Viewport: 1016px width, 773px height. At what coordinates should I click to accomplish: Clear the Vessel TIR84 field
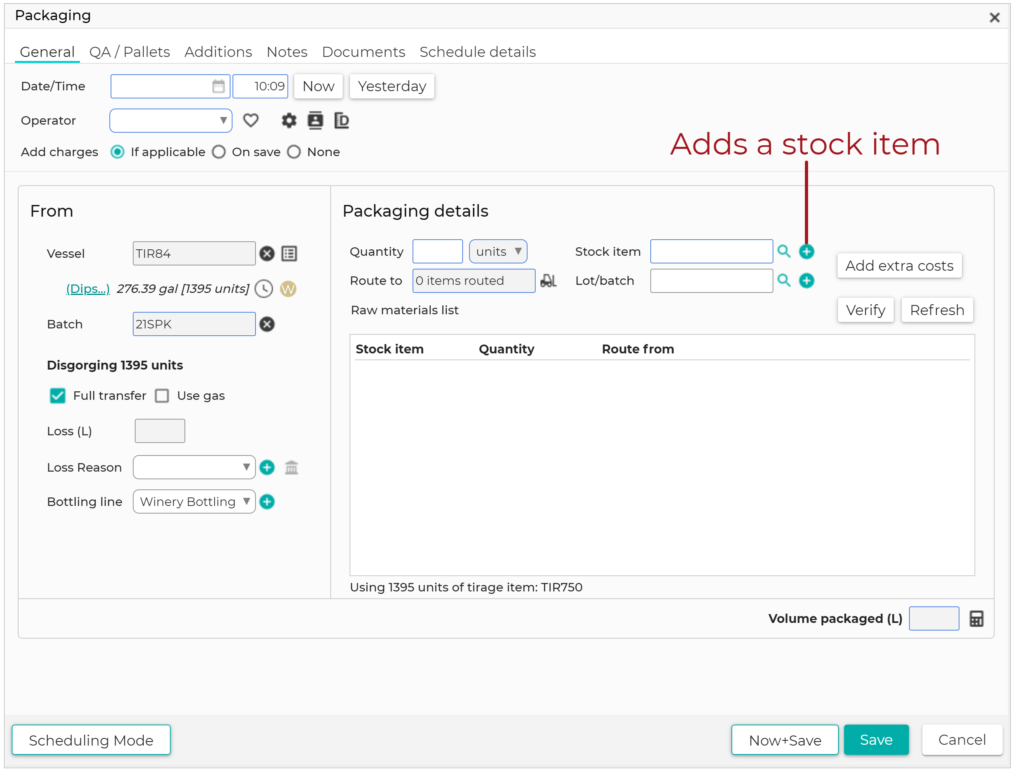[267, 253]
